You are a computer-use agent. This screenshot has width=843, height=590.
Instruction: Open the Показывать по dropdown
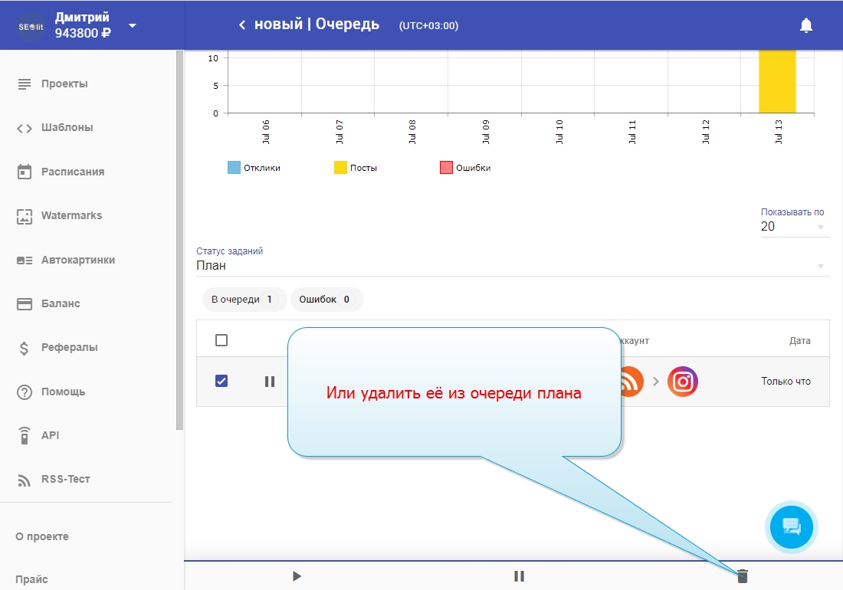click(794, 227)
